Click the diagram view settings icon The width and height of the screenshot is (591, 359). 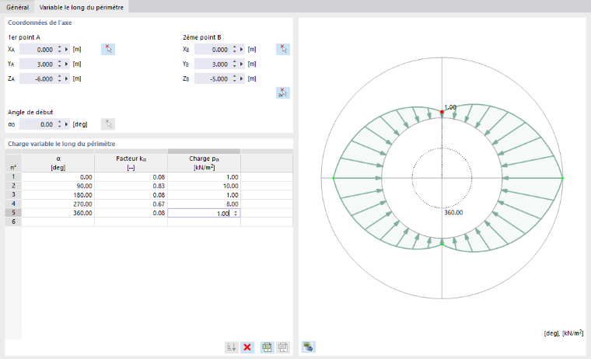[309, 347]
